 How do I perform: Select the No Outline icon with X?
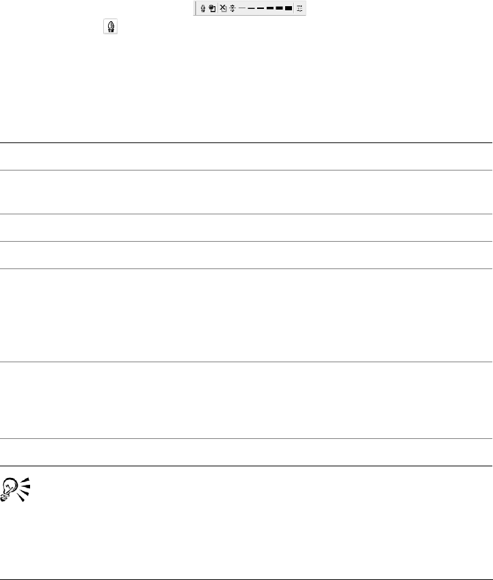tap(223, 8)
